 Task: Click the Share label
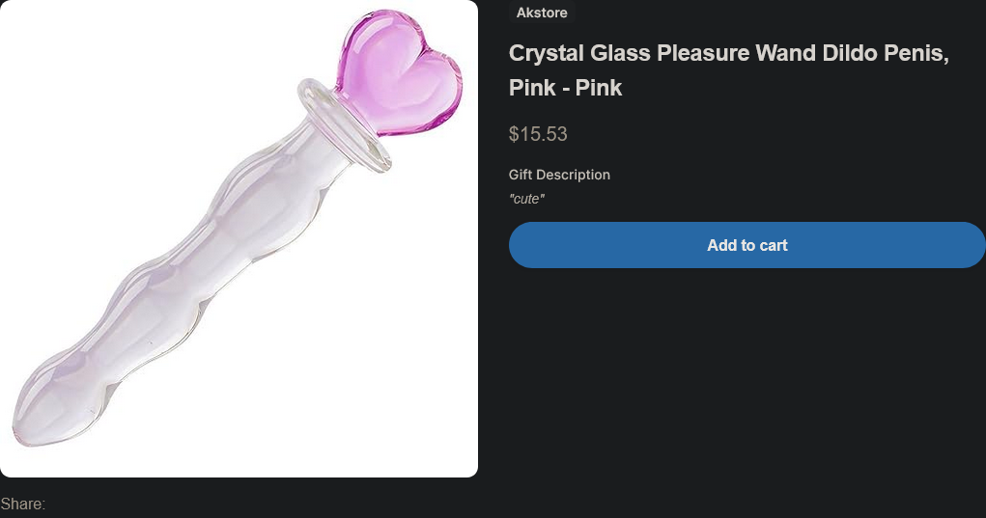23,504
